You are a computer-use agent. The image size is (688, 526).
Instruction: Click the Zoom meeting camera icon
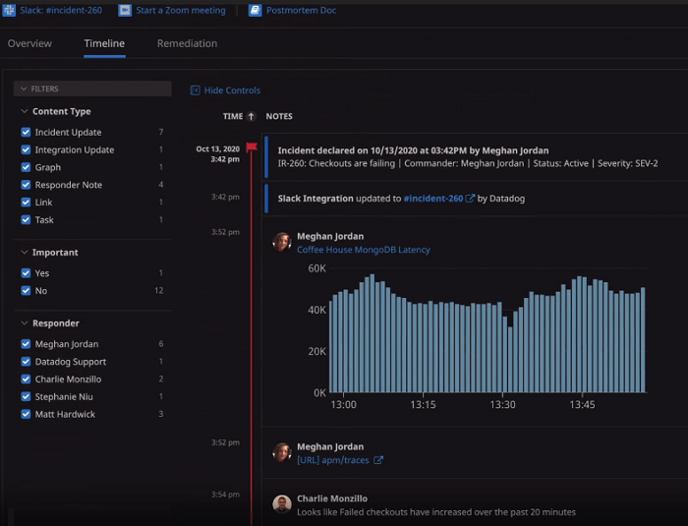[125, 10]
